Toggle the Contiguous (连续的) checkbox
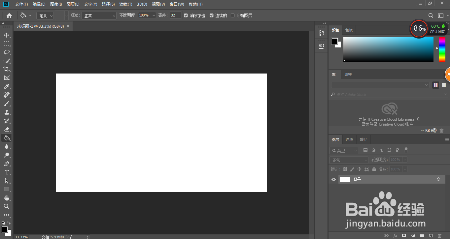 [212, 15]
